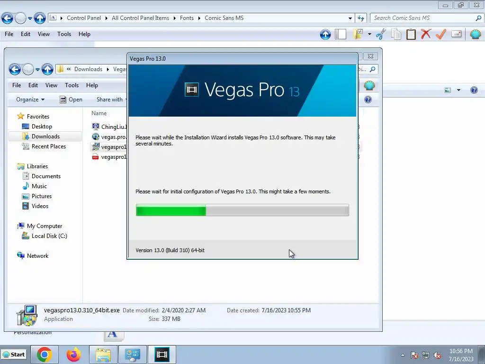This screenshot has width=485, height=364.
Task: Click Up arrow in Fonts window address bar
Action: pos(40,18)
